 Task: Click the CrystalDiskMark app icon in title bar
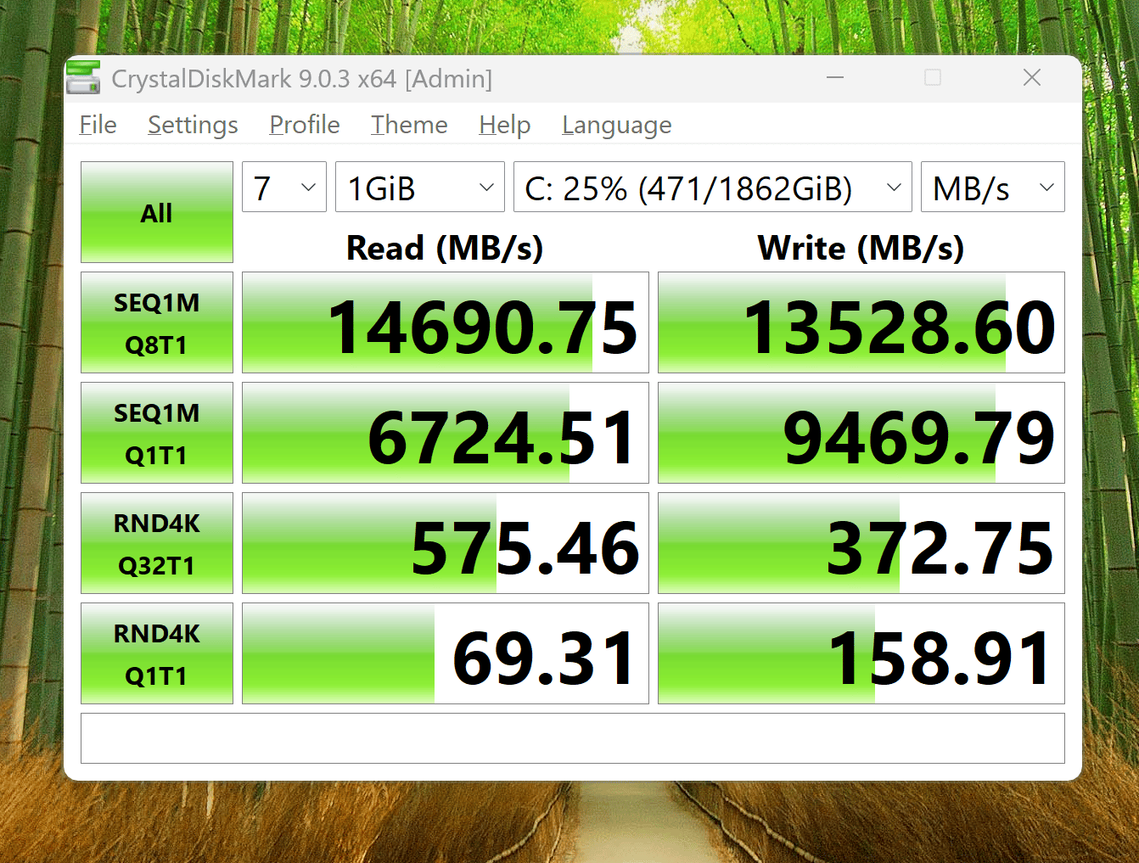[x=83, y=78]
